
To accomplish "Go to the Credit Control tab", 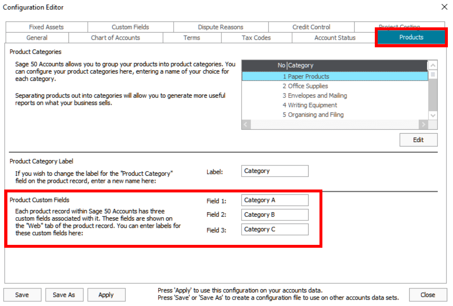I will (x=311, y=27).
